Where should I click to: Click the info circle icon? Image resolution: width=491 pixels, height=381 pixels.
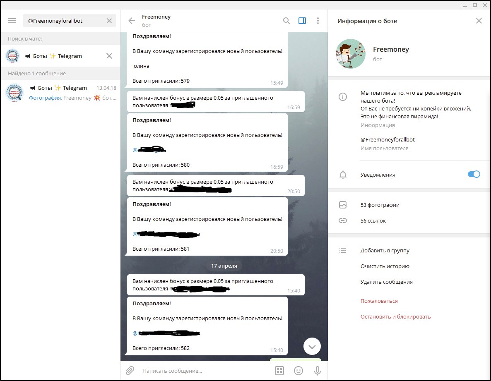tap(343, 97)
